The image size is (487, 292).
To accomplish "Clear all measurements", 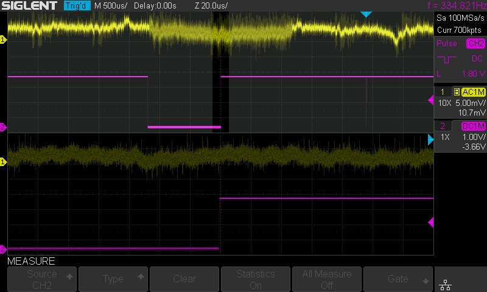I will tap(184, 279).
